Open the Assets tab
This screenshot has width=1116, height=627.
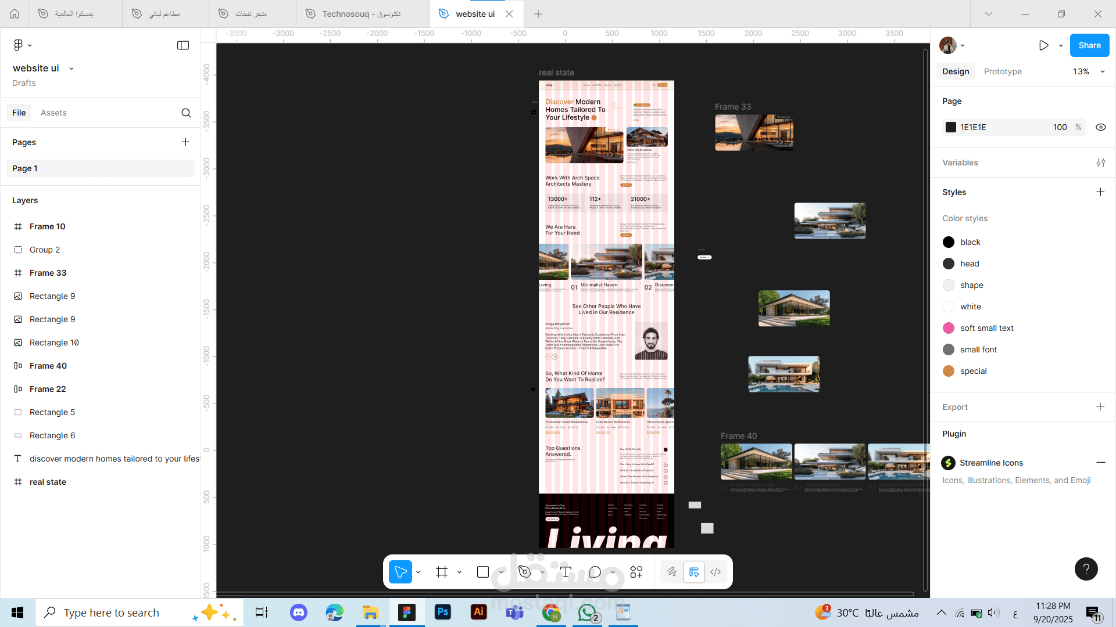point(53,113)
